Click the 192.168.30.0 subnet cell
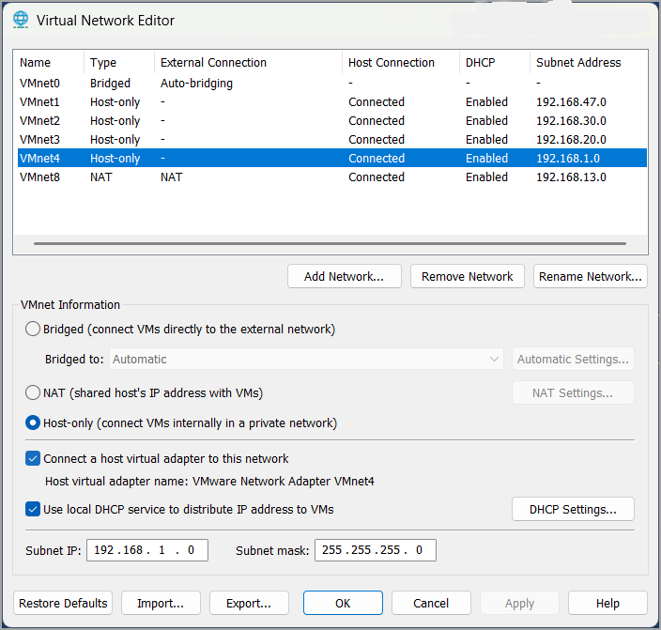661x630 pixels. click(571, 120)
